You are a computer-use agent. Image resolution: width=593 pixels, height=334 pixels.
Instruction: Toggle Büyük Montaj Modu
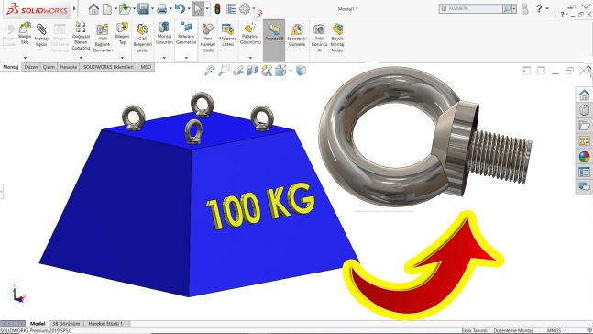point(337,38)
